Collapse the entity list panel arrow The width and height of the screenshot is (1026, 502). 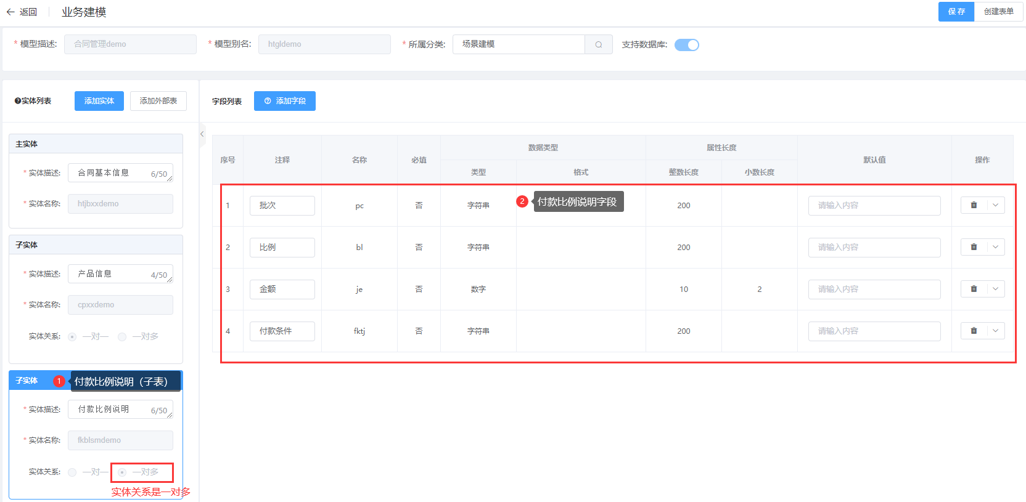202,134
